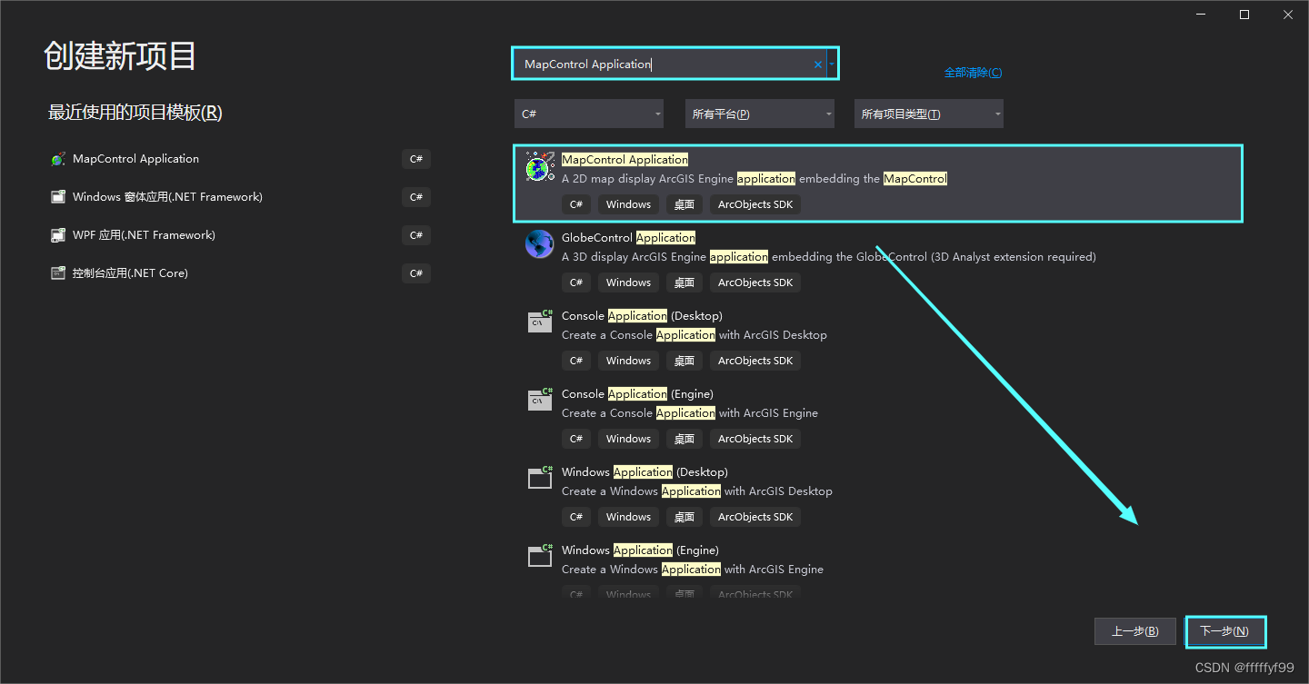Click the C# tag under Windows Application (Desktop)
Image resolution: width=1309 pixels, height=684 pixels.
coord(576,517)
